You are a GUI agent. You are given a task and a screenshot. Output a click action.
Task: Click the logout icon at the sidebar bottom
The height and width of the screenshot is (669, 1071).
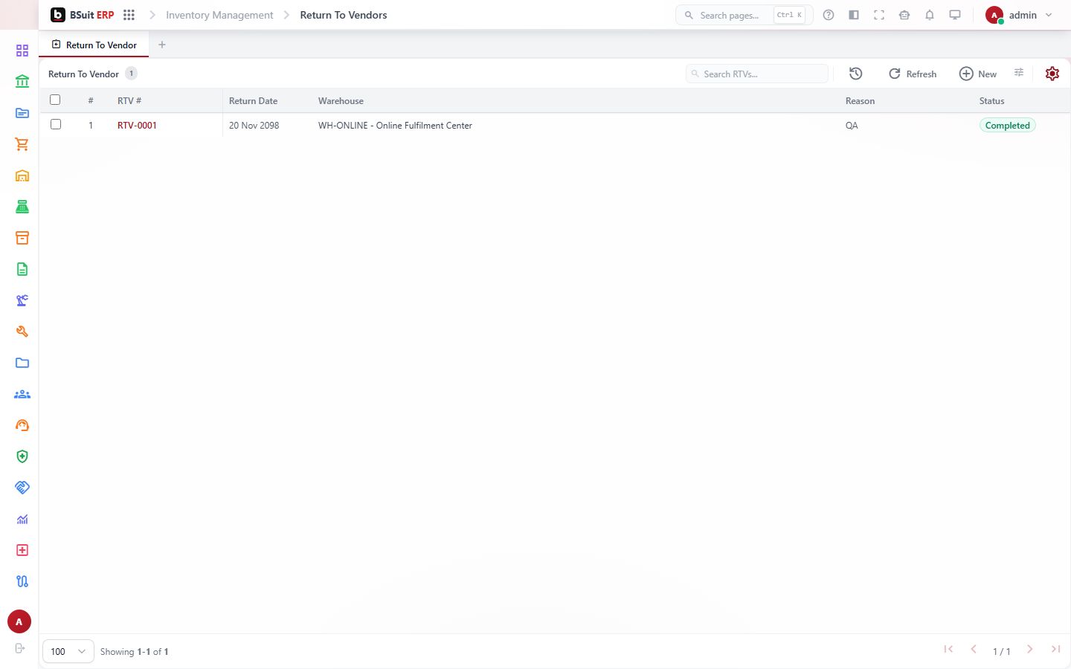[x=20, y=648]
